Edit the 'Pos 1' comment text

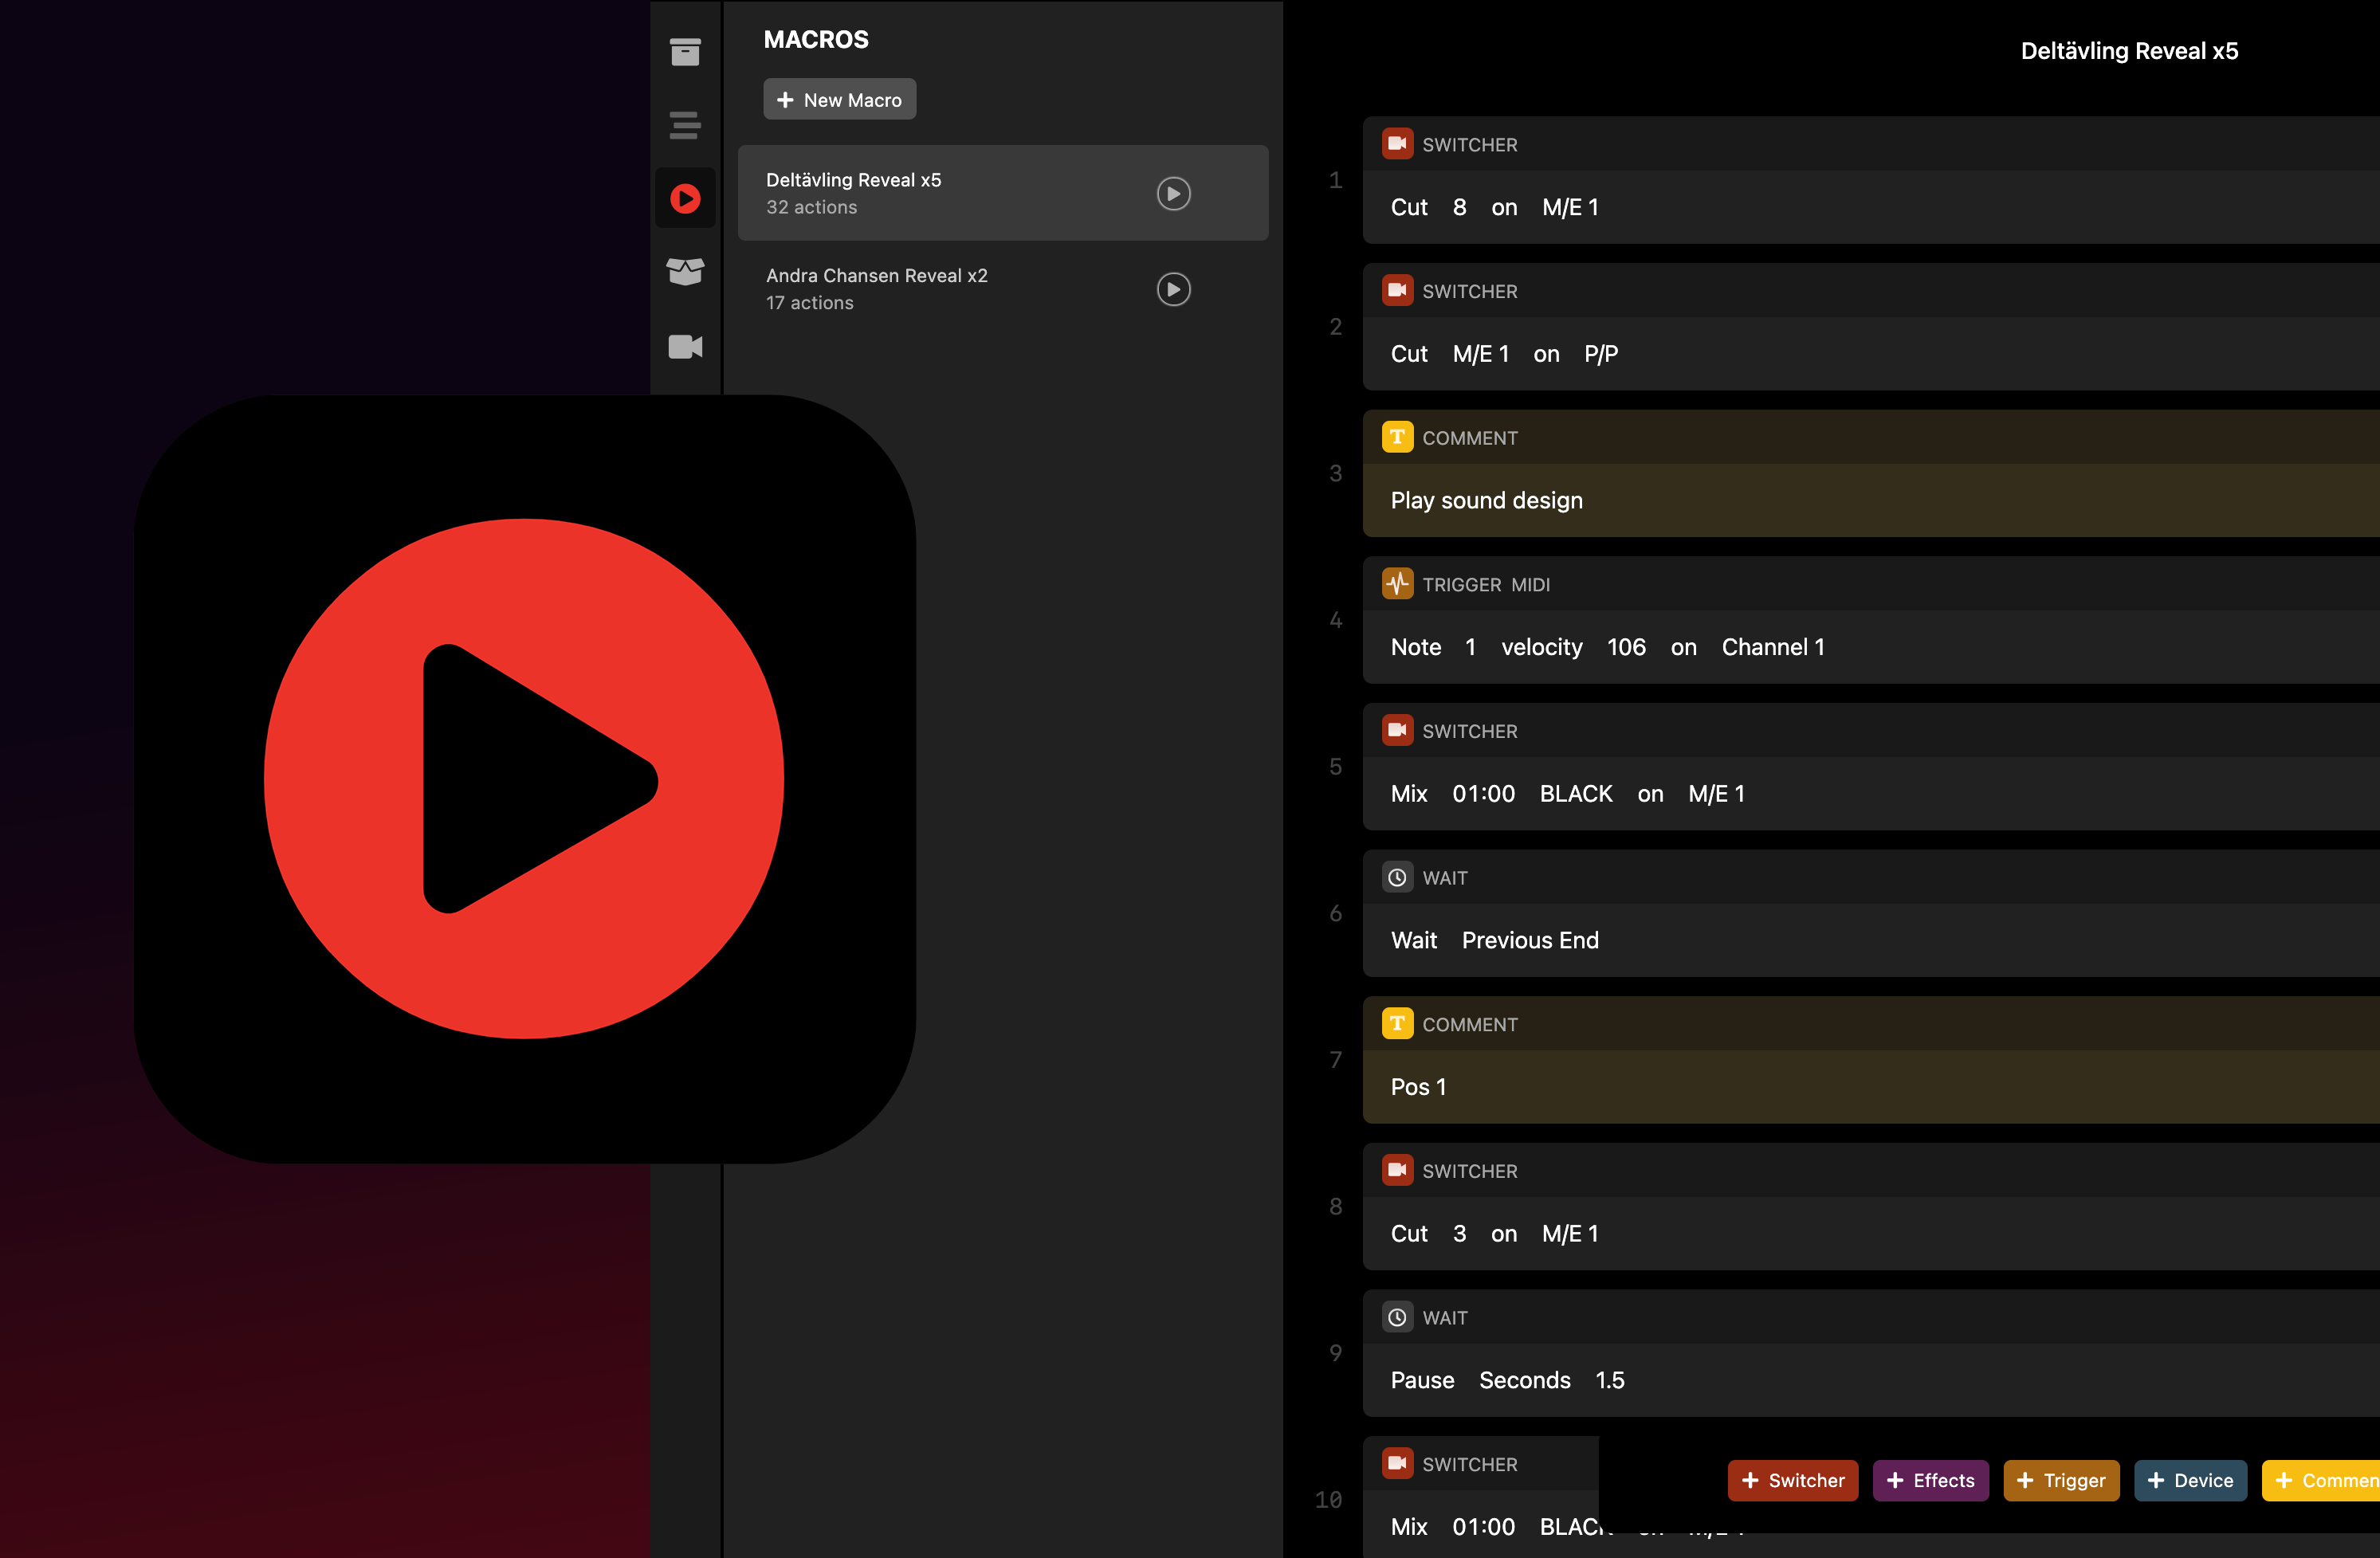[1418, 1087]
